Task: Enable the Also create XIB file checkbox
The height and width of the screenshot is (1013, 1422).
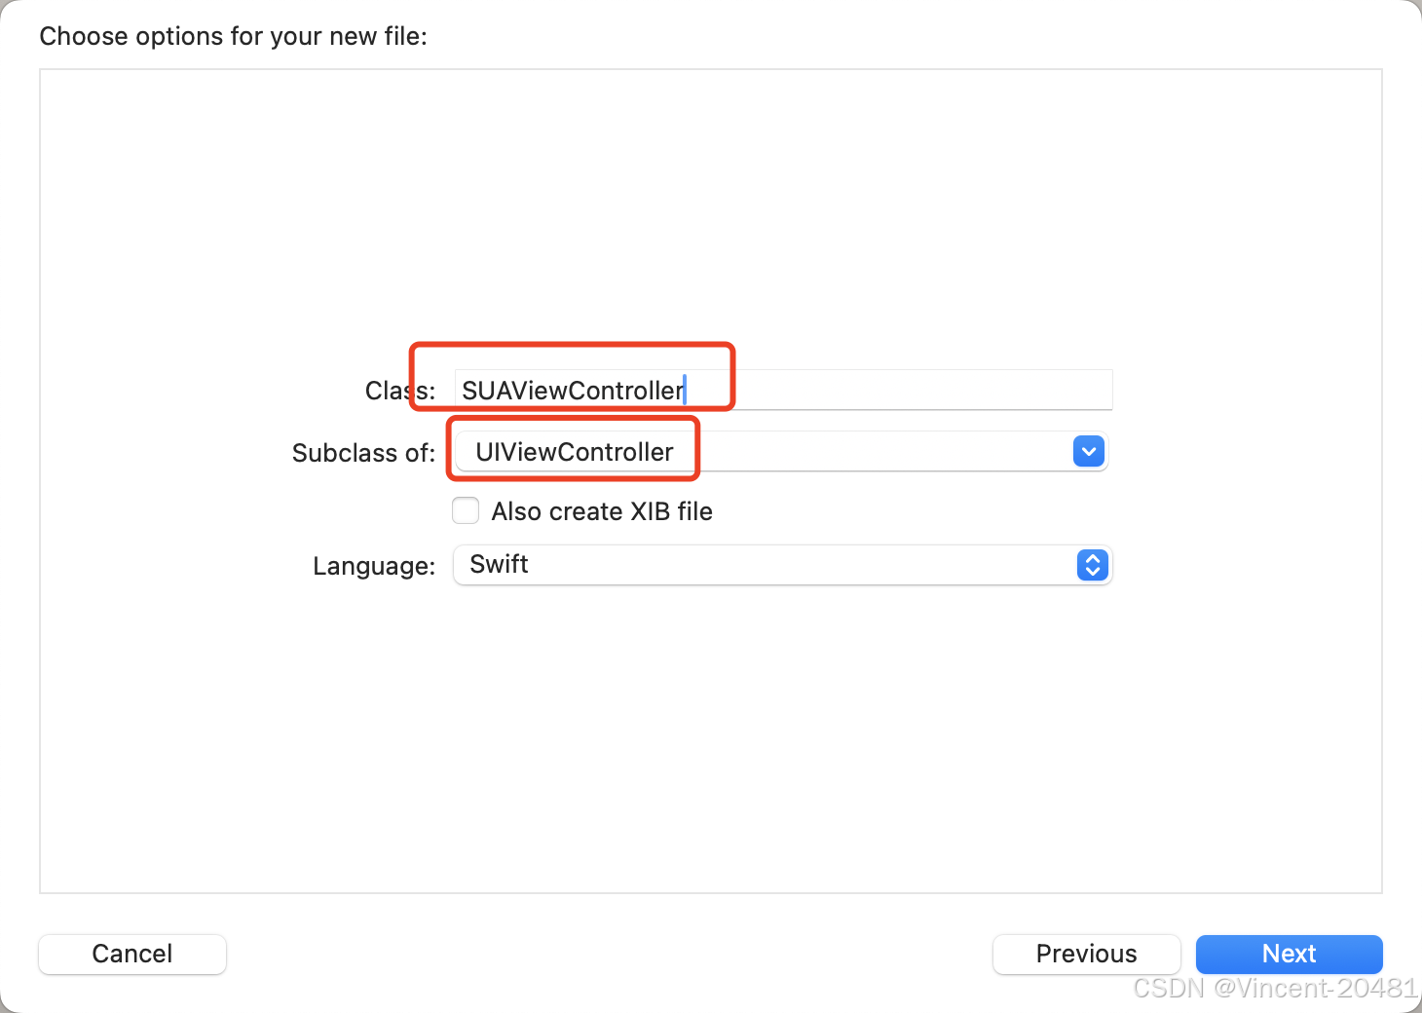Action: click(x=466, y=510)
